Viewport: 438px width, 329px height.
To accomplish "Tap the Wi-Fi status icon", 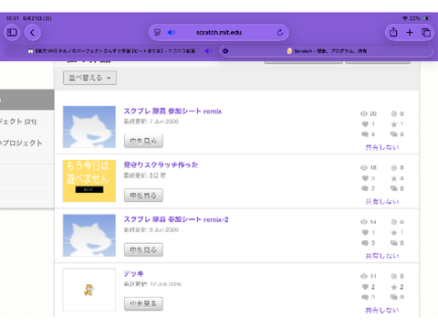I will [404, 18].
